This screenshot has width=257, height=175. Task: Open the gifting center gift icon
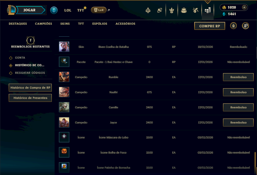coord(234,26)
